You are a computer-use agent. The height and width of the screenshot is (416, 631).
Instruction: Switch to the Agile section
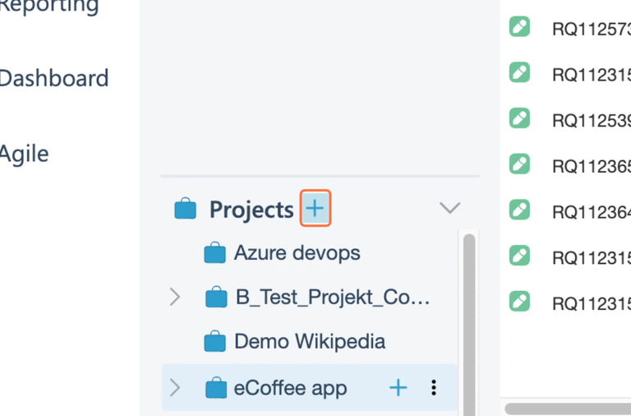[25, 154]
